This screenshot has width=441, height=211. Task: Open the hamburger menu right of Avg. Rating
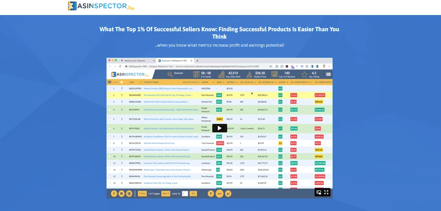pos(328,74)
